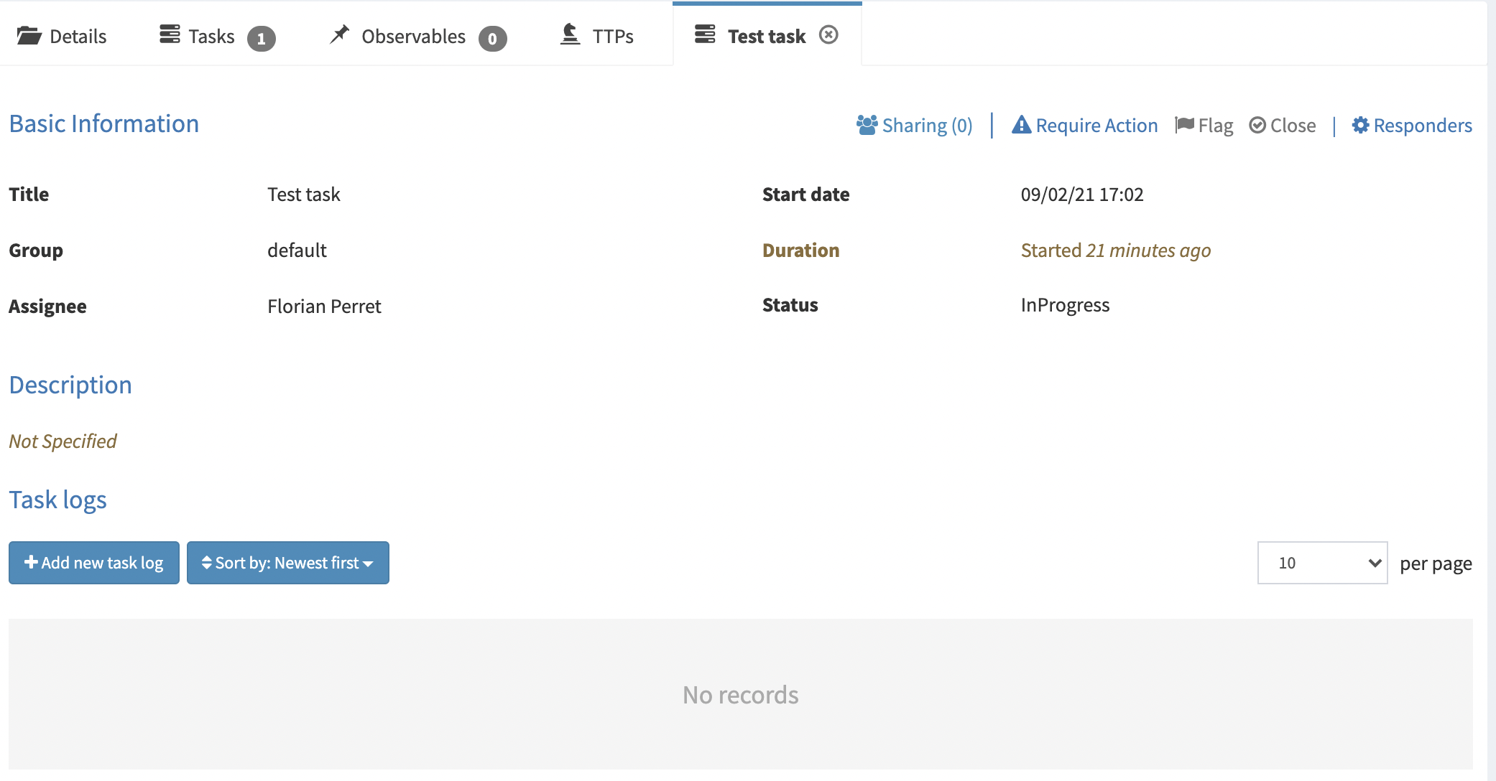Click the Basic Information heading
This screenshot has height=781, width=1496.
tap(104, 123)
